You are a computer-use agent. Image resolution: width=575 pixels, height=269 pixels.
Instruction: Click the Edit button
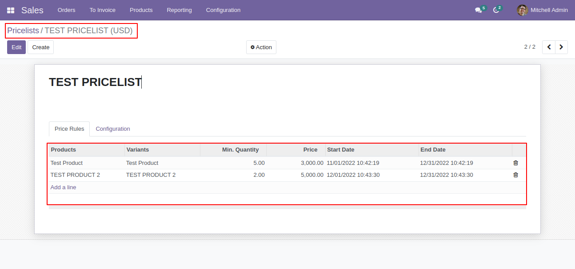point(16,47)
